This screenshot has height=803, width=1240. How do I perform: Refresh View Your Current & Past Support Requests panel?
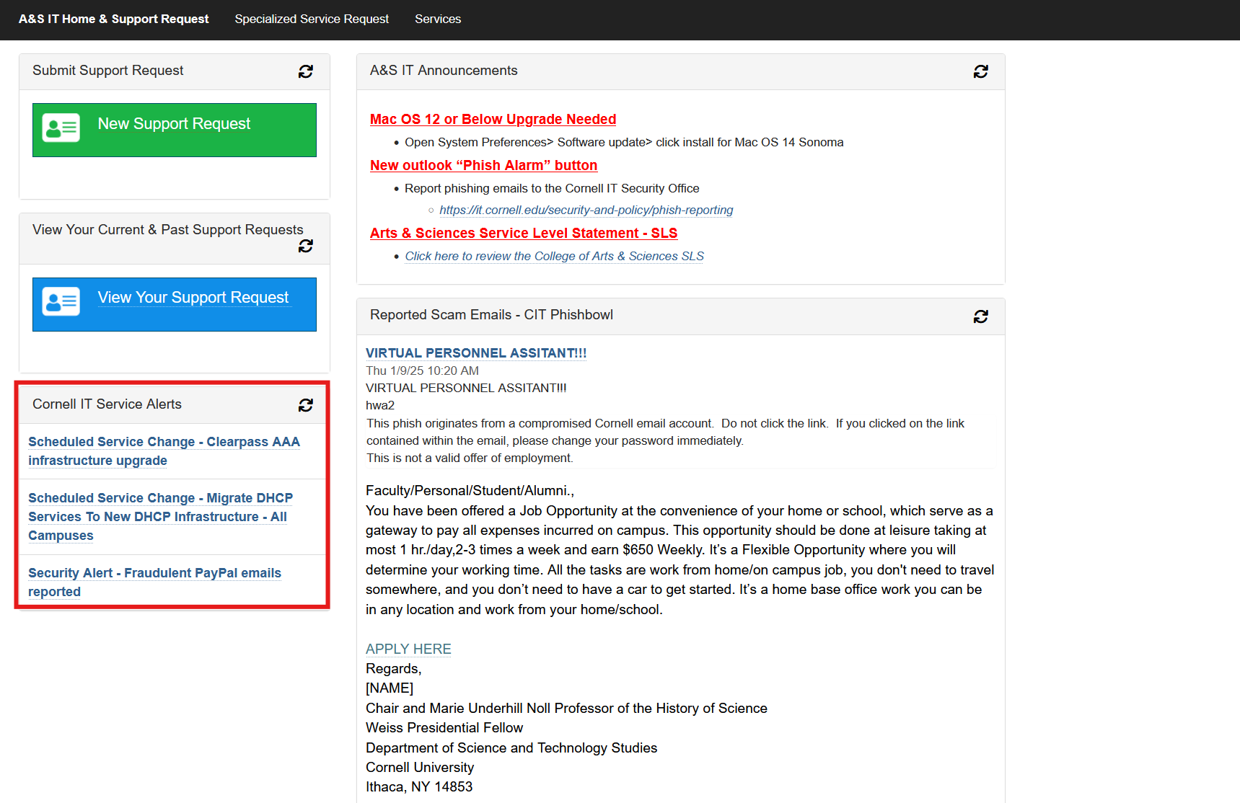[306, 247]
